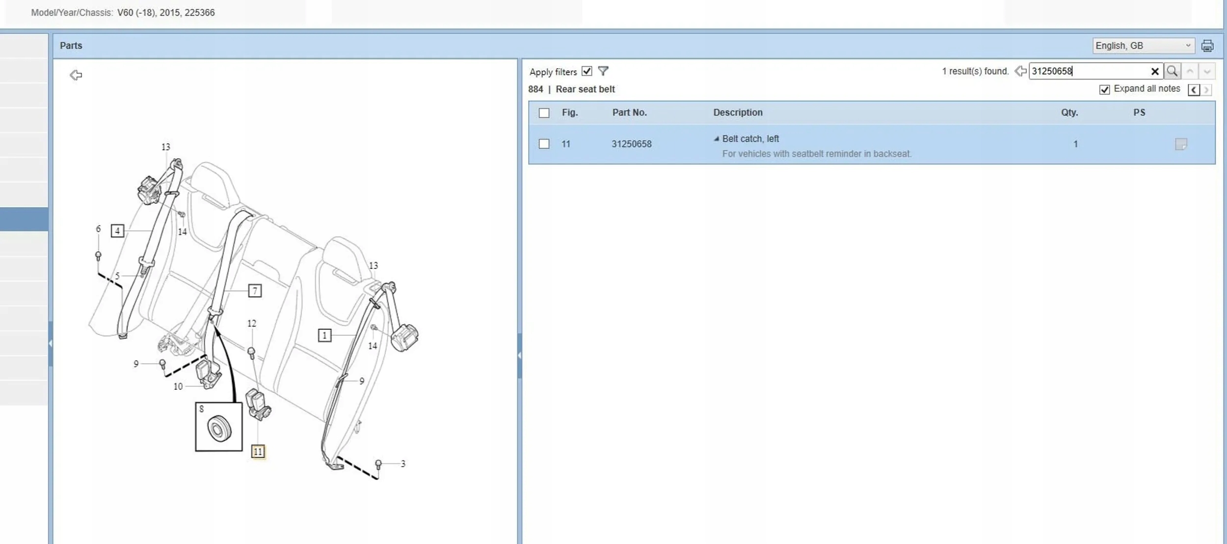1227x544 pixels.
Task: Click the magnifier search button
Action: (1172, 71)
